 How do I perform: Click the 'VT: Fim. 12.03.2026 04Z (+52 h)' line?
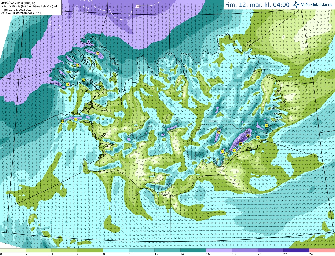coord(21,13)
